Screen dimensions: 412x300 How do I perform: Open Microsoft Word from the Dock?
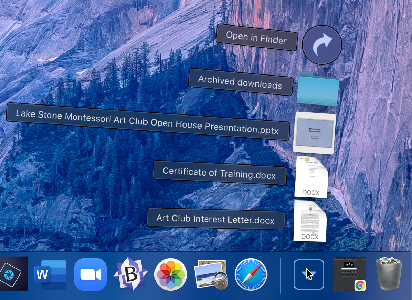(50, 274)
